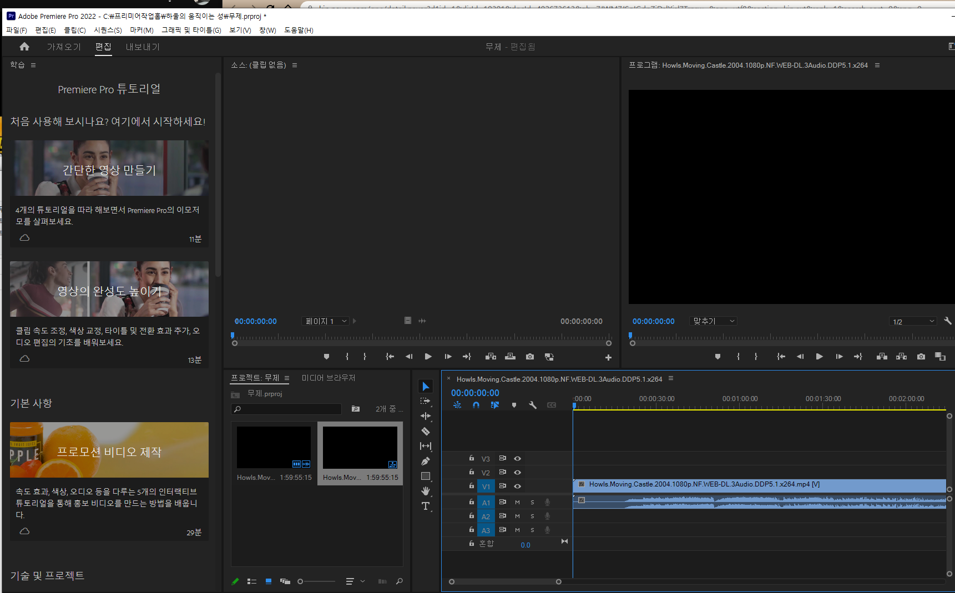
Task: Open the Edit menu
Action: [46, 30]
